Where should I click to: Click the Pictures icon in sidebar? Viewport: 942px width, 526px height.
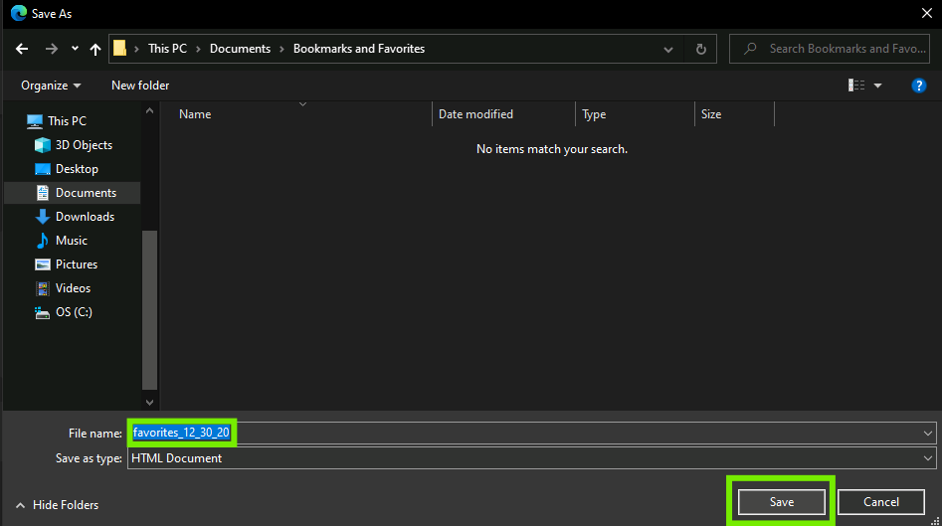click(42, 264)
